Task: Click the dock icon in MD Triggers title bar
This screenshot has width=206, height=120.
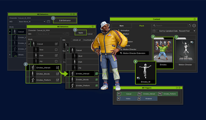Action: pos(177,88)
